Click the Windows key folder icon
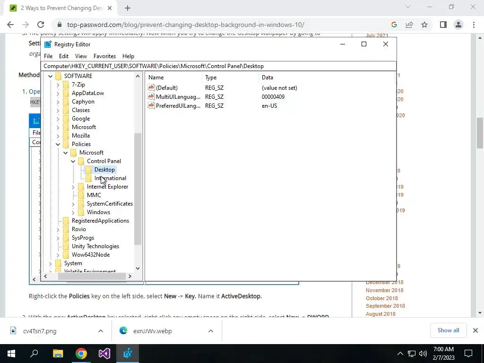 click(x=81, y=212)
